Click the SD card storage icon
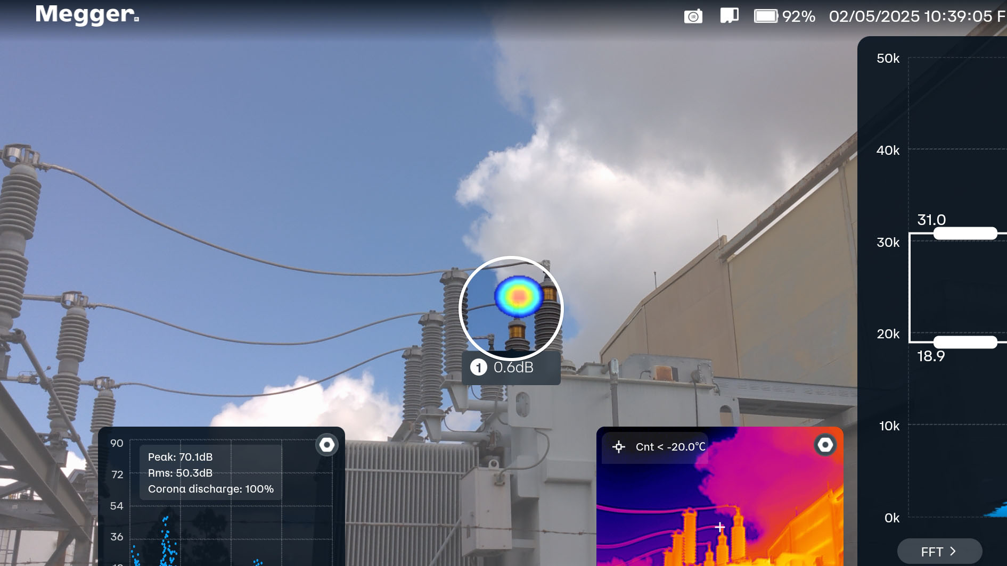 729,15
